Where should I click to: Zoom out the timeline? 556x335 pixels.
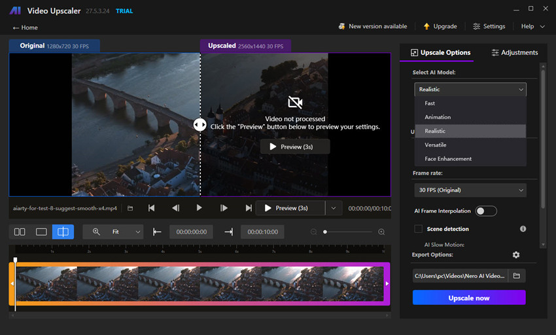pos(313,232)
